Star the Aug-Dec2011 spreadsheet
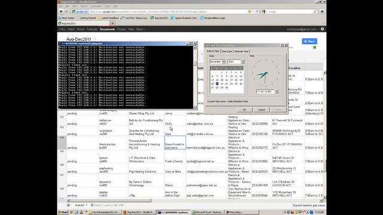The image size is (383, 215). pyautogui.click(x=95, y=39)
